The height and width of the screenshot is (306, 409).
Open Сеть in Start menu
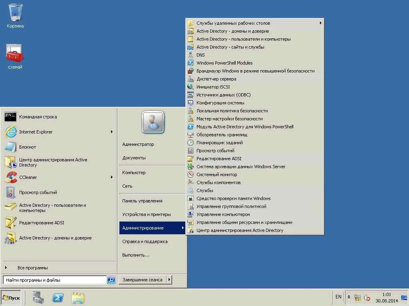127,186
